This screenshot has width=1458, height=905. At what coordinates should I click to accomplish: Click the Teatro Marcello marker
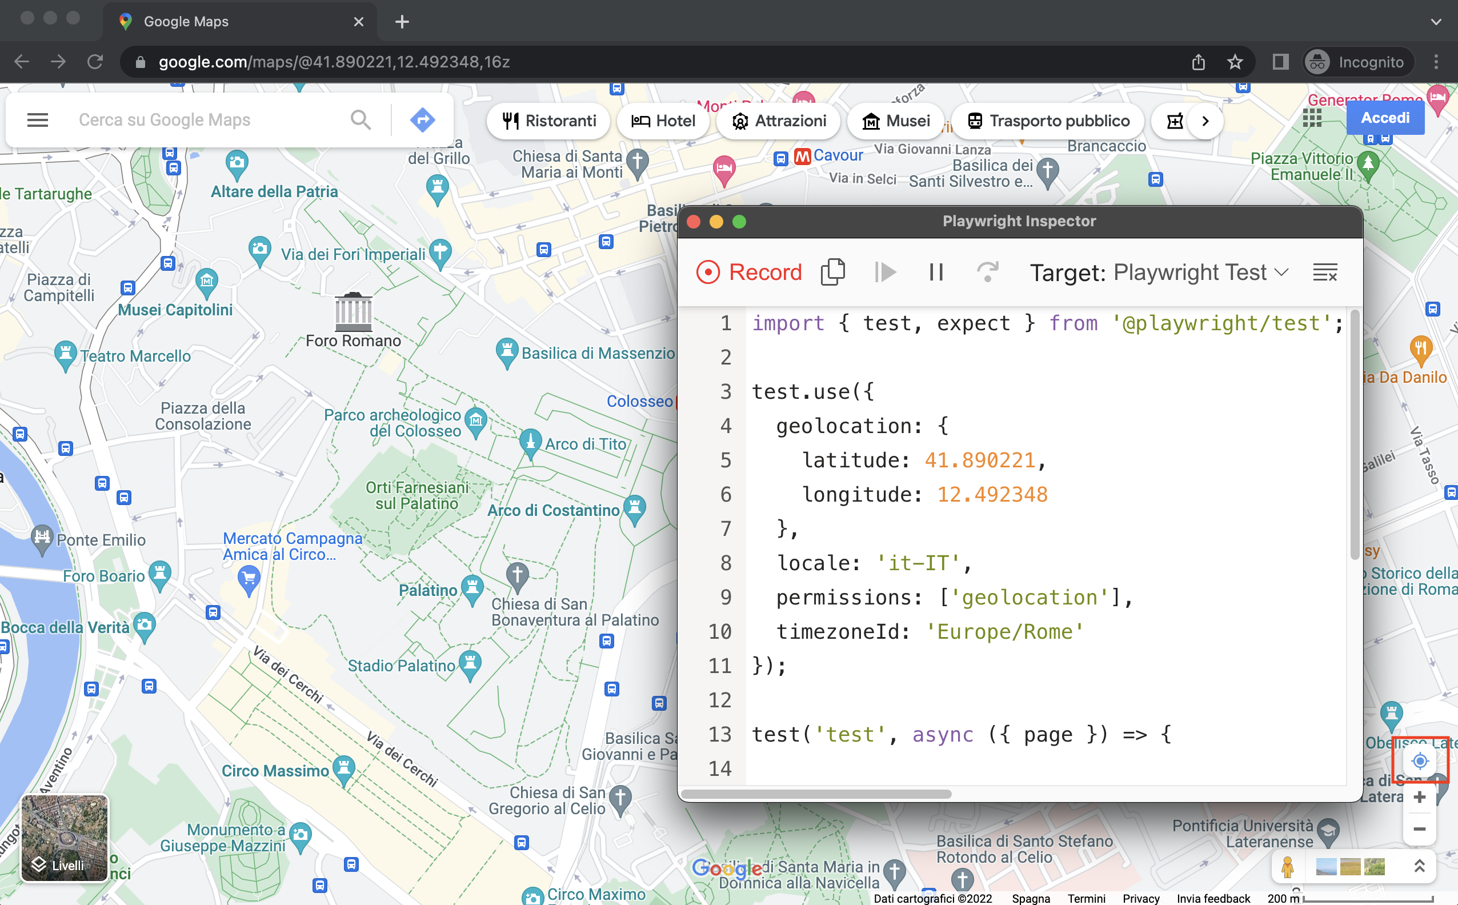65,356
